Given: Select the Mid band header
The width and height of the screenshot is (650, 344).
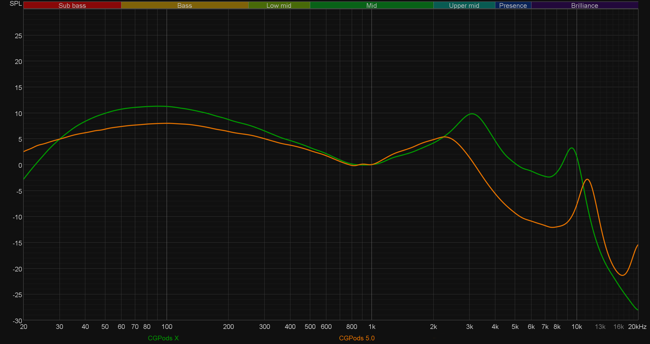Looking at the screenshot, I should pyautogui.click(x=371, y=5).
